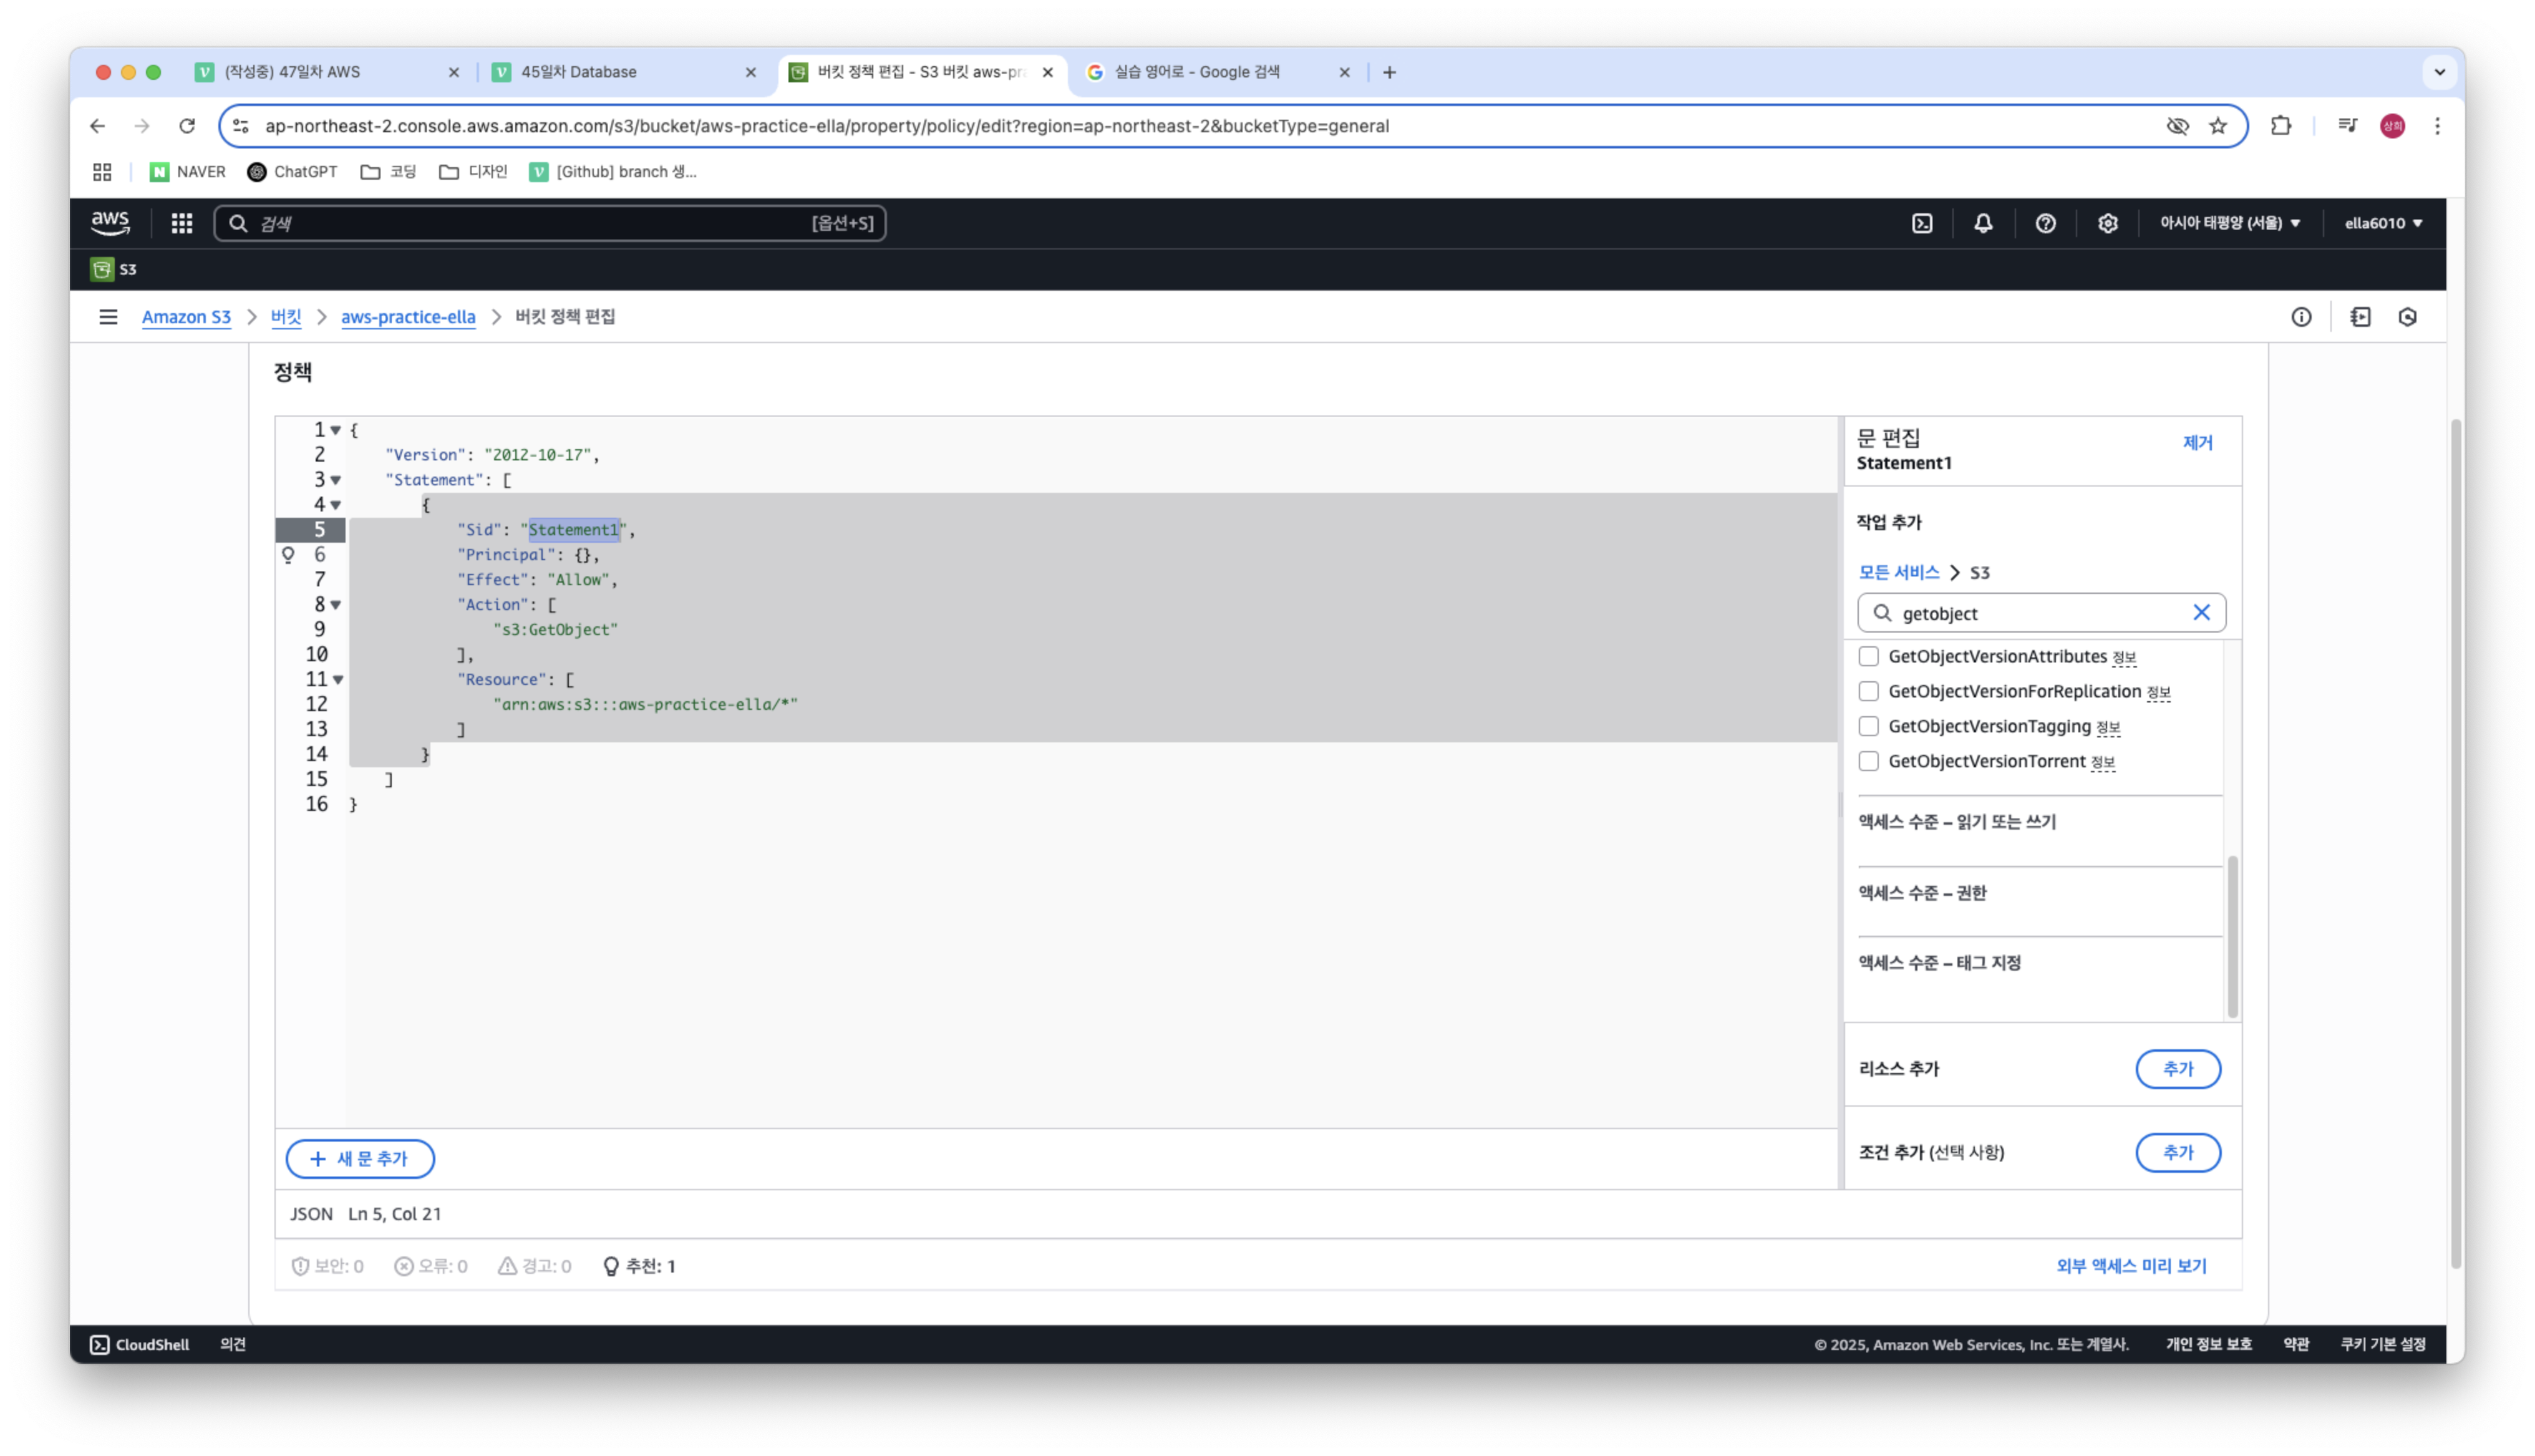Open browser extensions puzzle icon
Viewport: 2535px width, 1456px height.
click(2280, 126)
